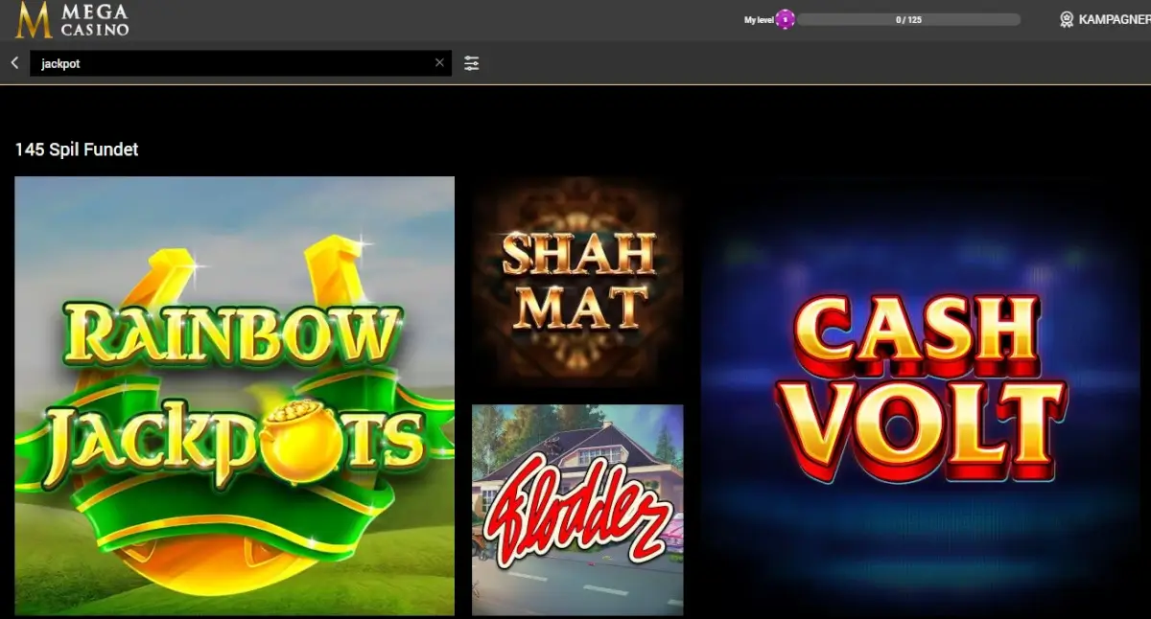
Task: Click the ribbon award icon near KAMPAGNER
Action: (x=1065, y=18)
